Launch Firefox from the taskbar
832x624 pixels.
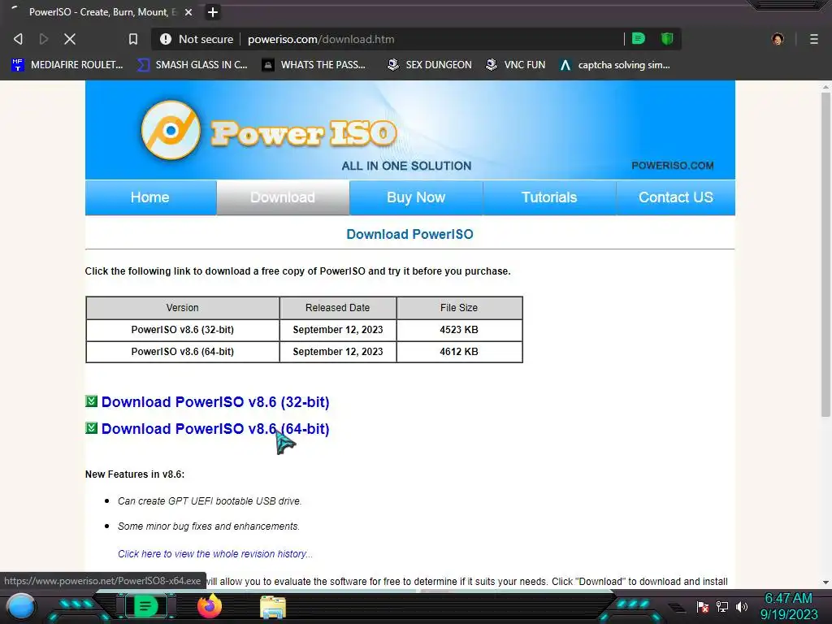pyautogui.click(x=210, y=606)
